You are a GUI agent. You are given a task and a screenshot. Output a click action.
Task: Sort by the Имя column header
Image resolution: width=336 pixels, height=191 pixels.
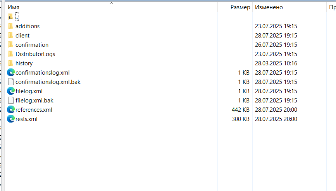click(14, 7)
